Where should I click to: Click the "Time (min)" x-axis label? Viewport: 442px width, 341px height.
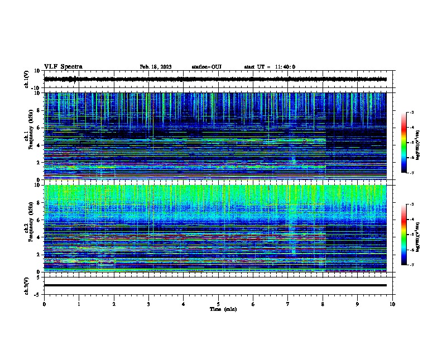[223, 309]
